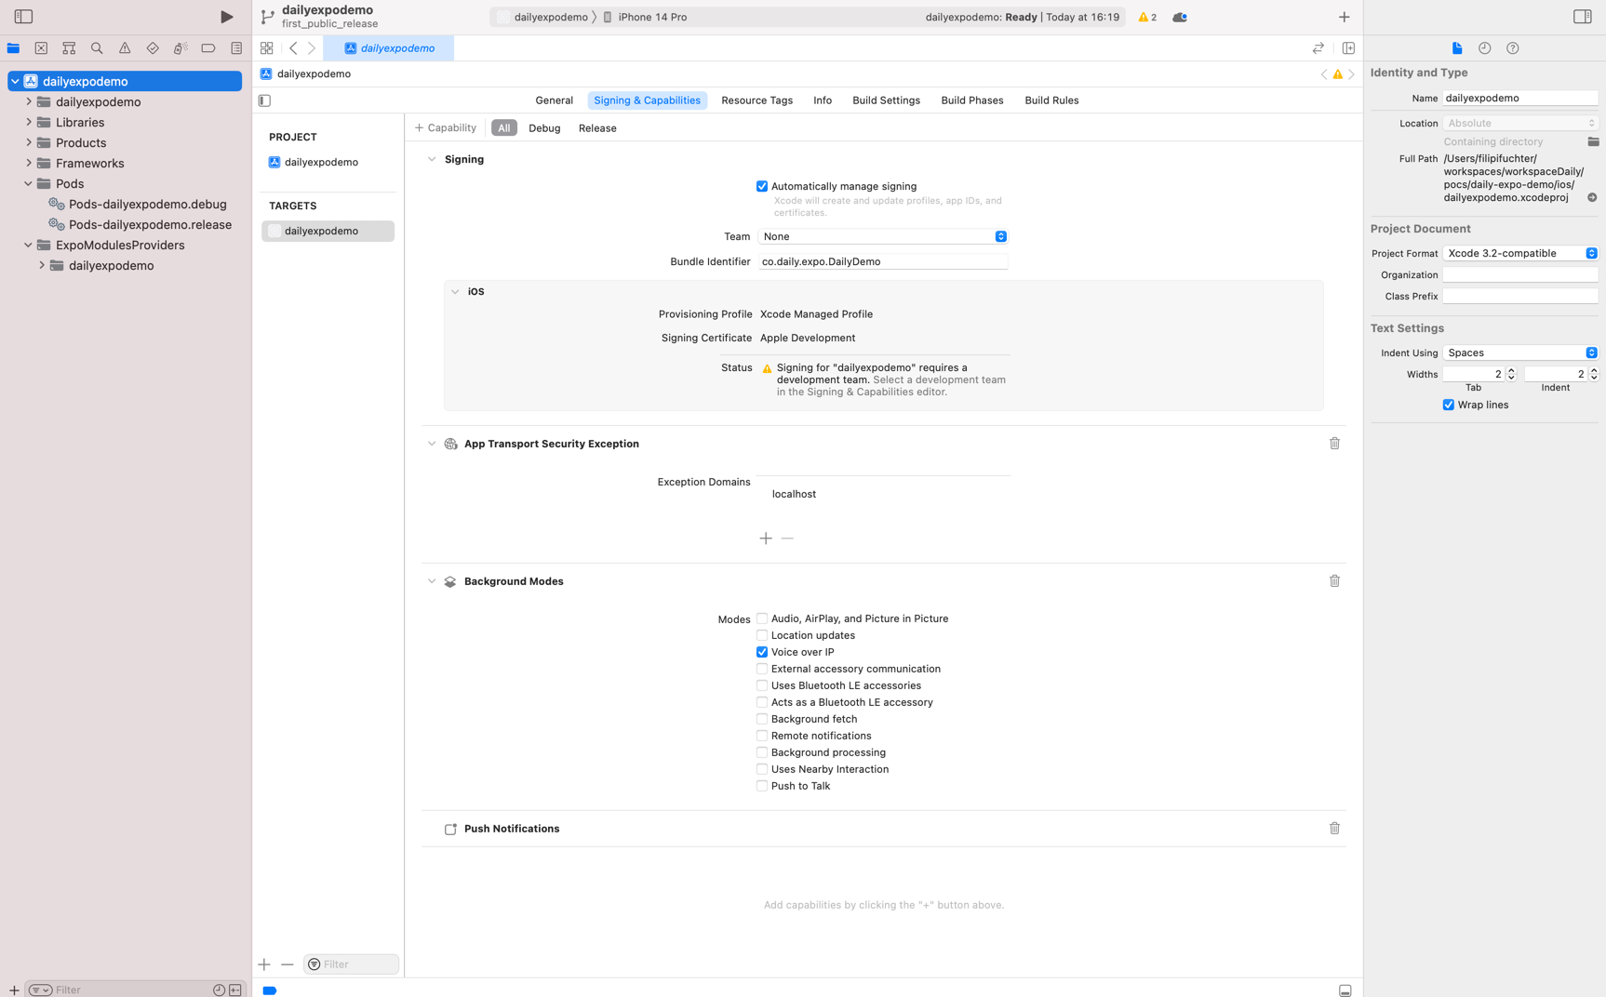Go back in editor history
1606x997 pixels.
[x=293, y=48]
